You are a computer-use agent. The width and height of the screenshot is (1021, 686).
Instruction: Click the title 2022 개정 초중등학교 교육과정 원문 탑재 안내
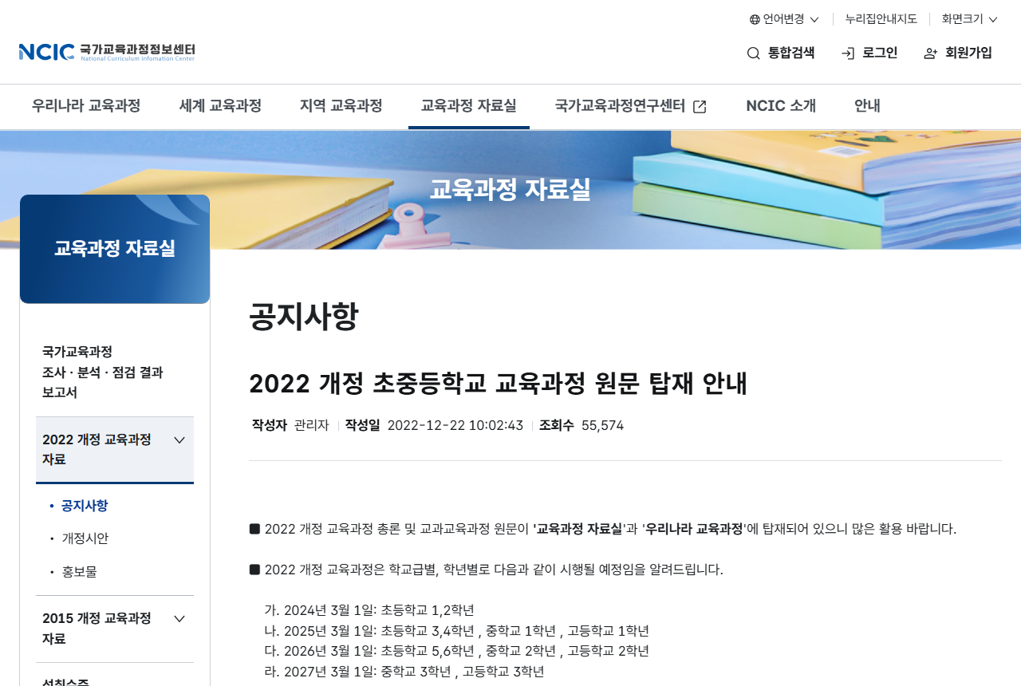coord(498,384)
